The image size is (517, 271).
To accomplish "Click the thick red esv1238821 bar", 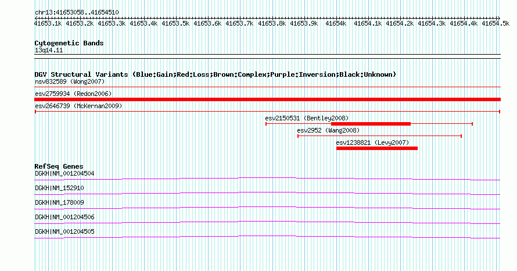I will pos(377,148).
